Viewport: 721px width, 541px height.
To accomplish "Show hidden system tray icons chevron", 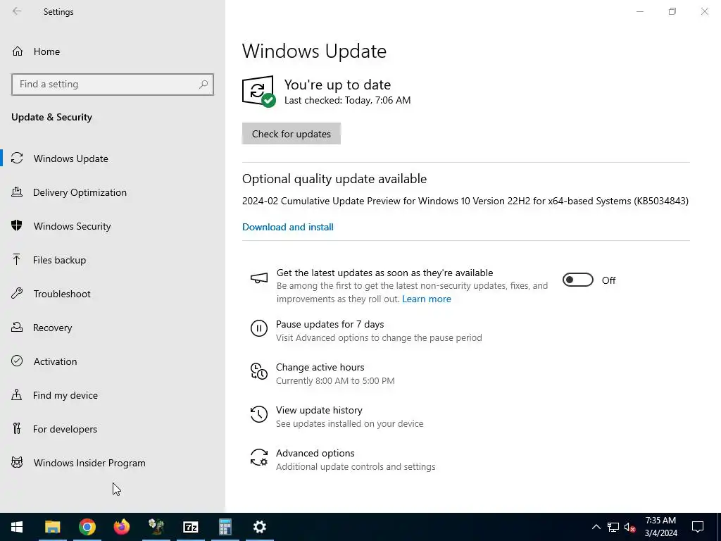I will (x=596, y=527).
